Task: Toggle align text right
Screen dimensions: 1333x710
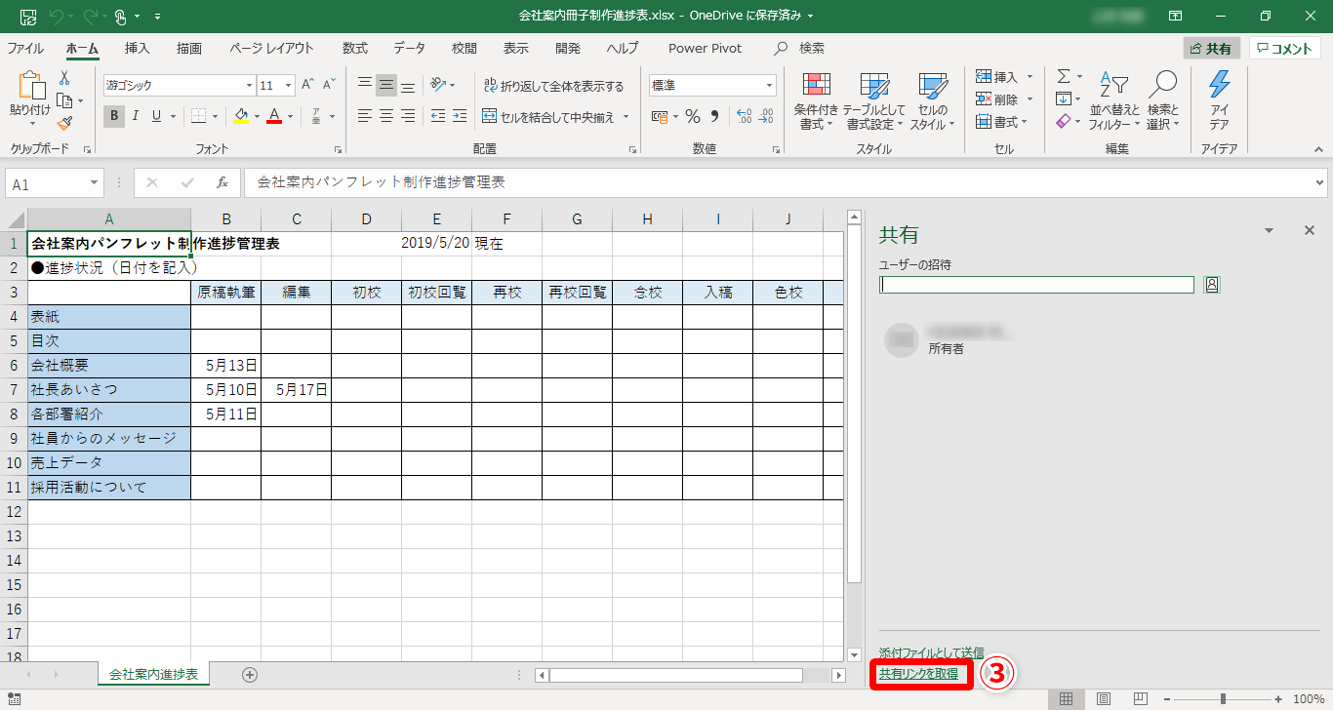Action: click(x=408, y=116)
